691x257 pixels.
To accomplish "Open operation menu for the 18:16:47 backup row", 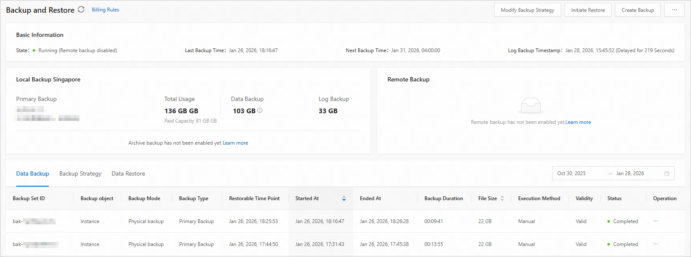I will tap(656, 221).
